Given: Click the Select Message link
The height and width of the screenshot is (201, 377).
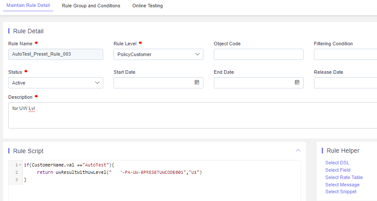Looking at the screenshot, I should tap(342, 185).
